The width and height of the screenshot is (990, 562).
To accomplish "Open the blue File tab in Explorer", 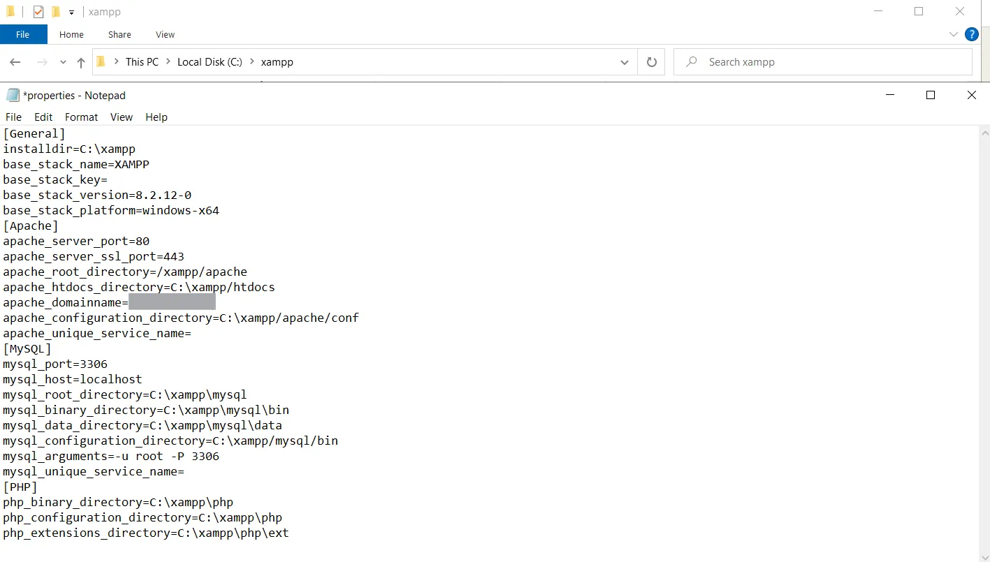I will [23, 34].
